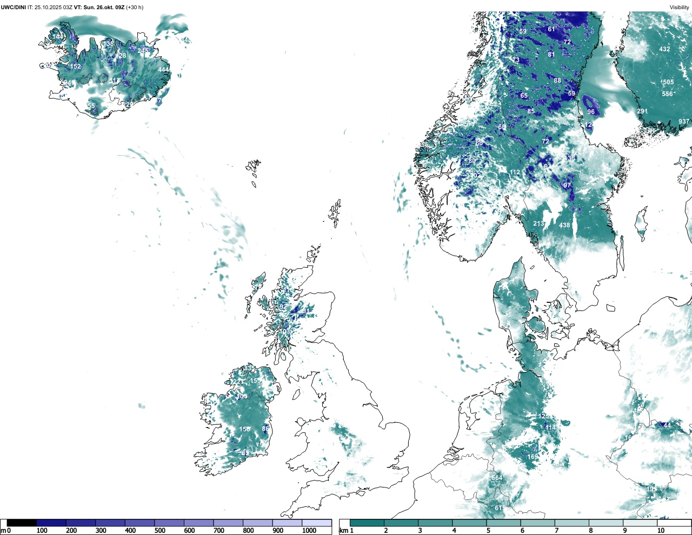This screenshot has width=692, height=535.
Task: Click the 6–7 km legend swatch
Action: pyautogui.click(x=537, y=523)
